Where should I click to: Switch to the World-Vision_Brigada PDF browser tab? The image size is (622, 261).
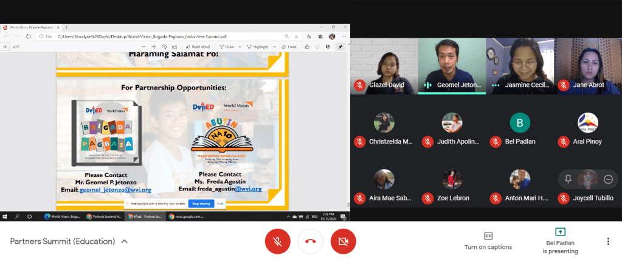click(x=30, y=27)
